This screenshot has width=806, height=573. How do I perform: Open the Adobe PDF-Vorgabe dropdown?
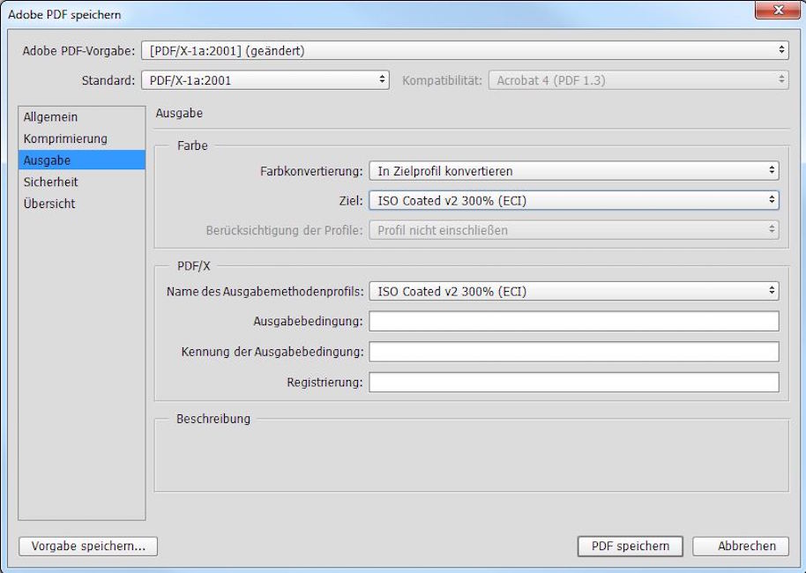[465, 50]
